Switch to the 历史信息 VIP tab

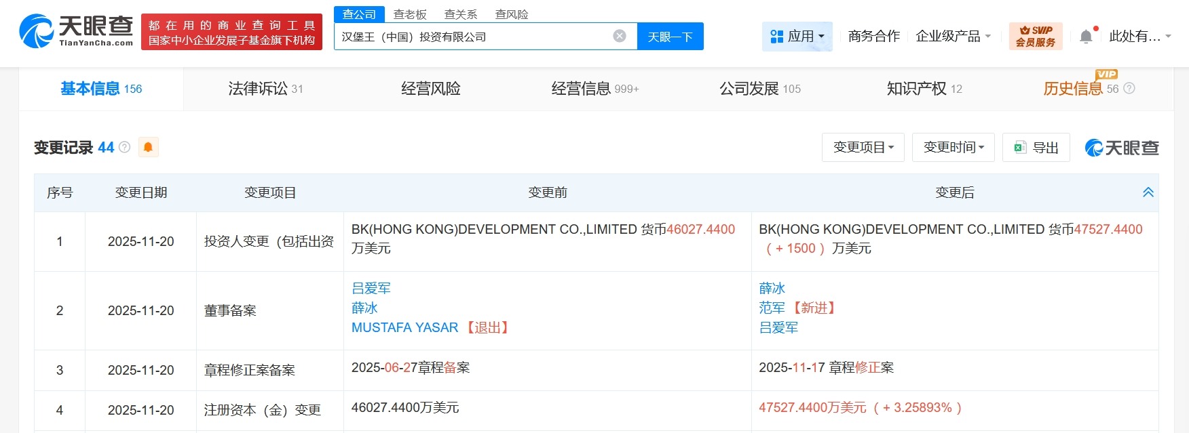pyautogui.click(x=1081, y=89)
